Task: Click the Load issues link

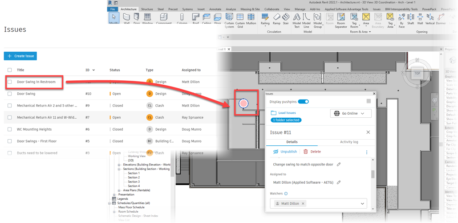Action: pyautogui.click(x=287, y=113)
